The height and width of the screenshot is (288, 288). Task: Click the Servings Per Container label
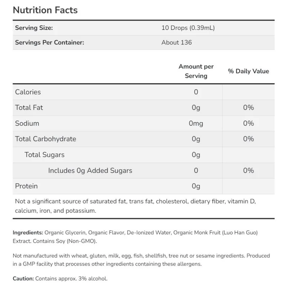coord(49,42)
